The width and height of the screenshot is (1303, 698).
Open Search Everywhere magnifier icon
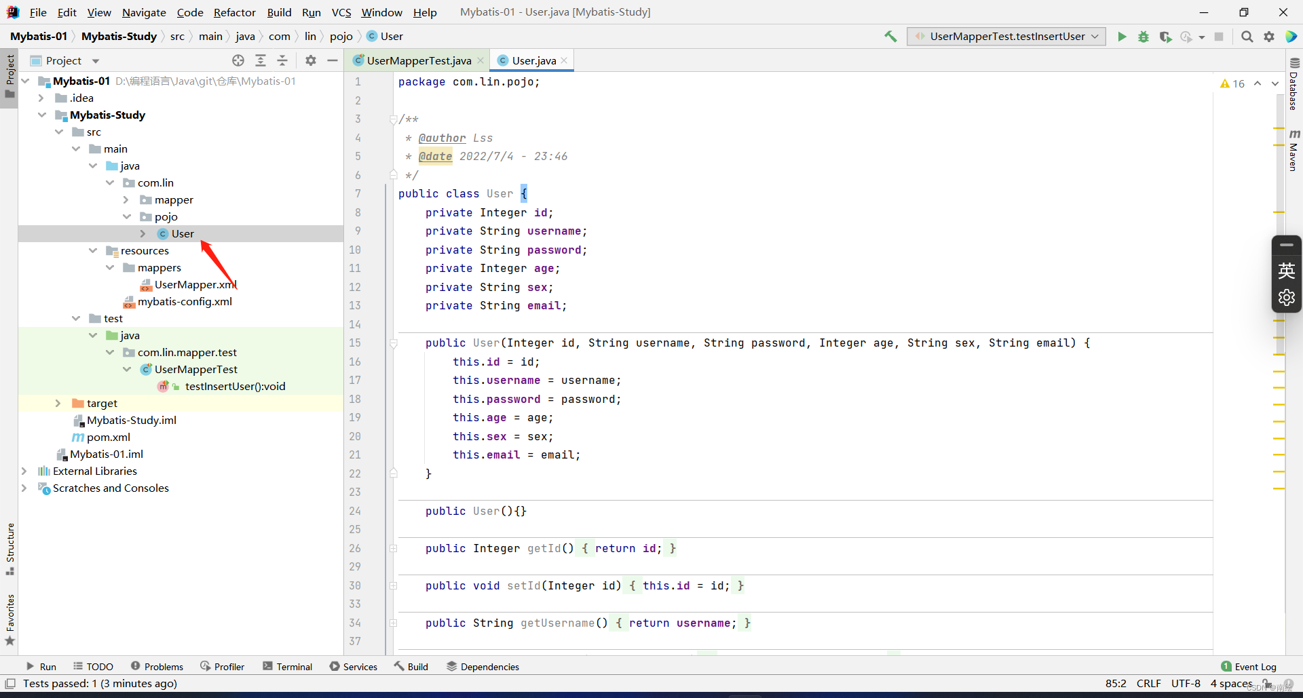tap(1247, 37)
